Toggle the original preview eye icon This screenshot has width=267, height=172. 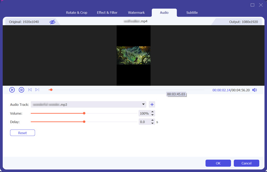[52, 22]
